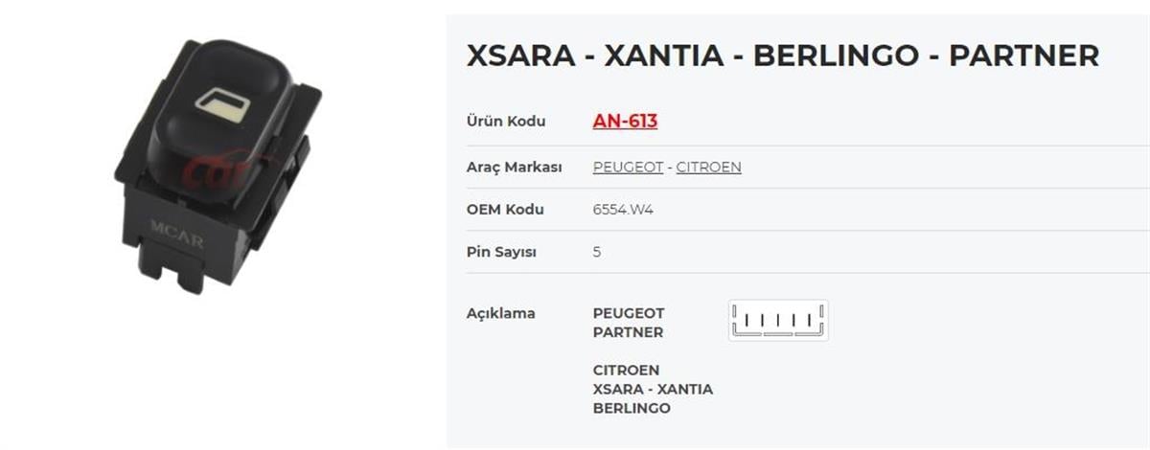Click the Pin Sayısı label
This screenshot has width=1150, height=450.
point(501,252)
